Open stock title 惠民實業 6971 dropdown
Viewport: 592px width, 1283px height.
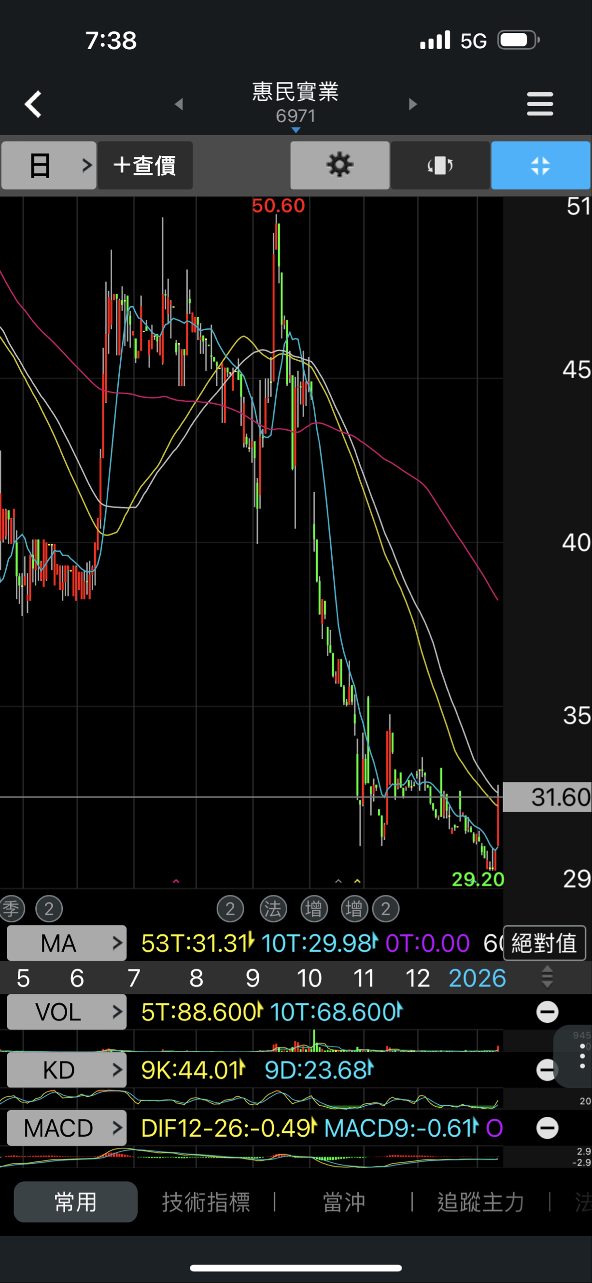tap(296, 106)
